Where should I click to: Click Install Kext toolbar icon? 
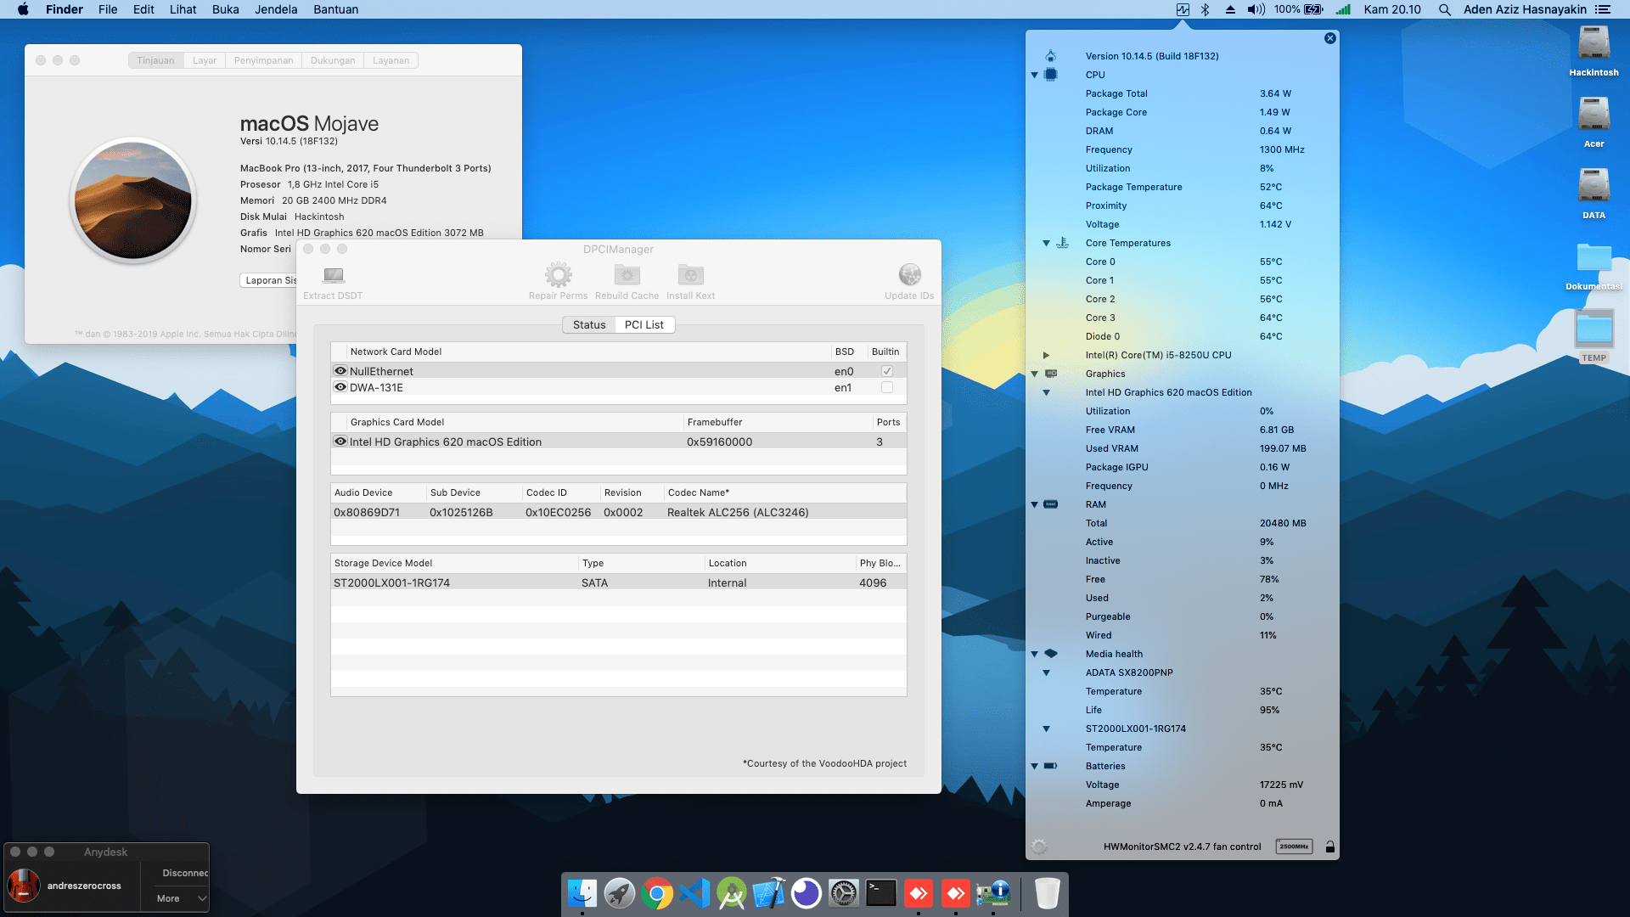coord(690,274)
